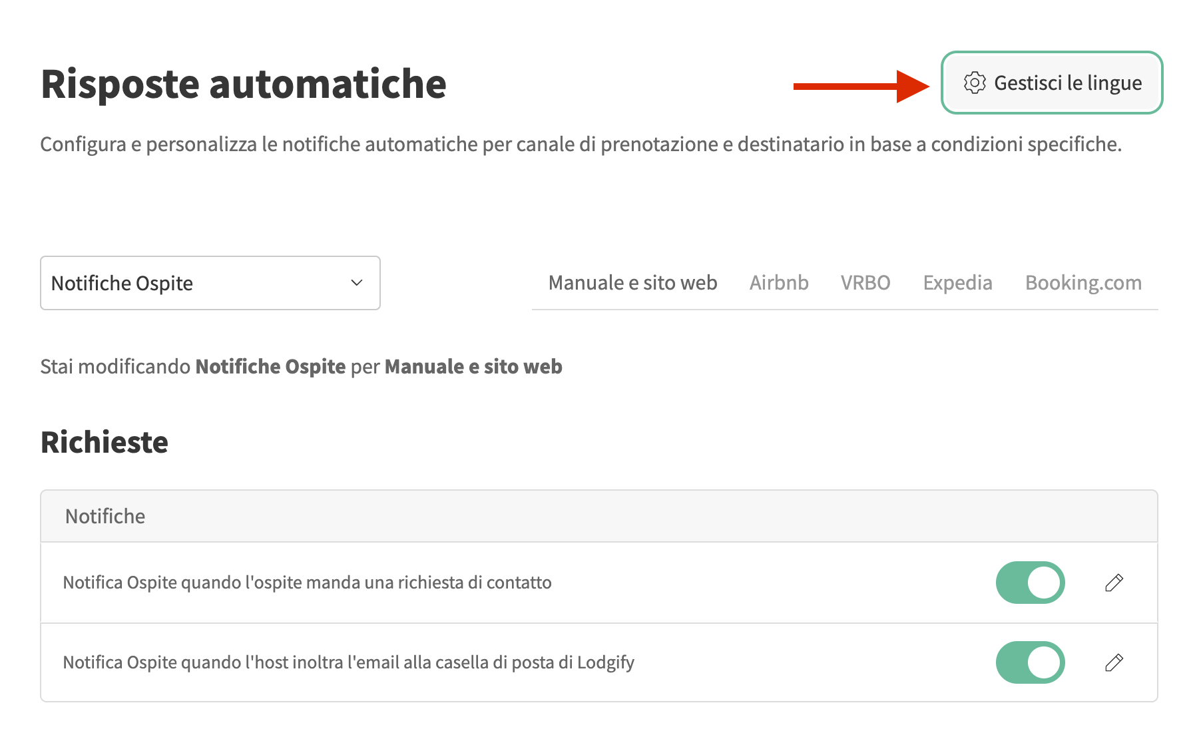Click the contact request notification row text
Image resolution: width=1197 pixels, height=731 pixels.
[x=307, y=583]
